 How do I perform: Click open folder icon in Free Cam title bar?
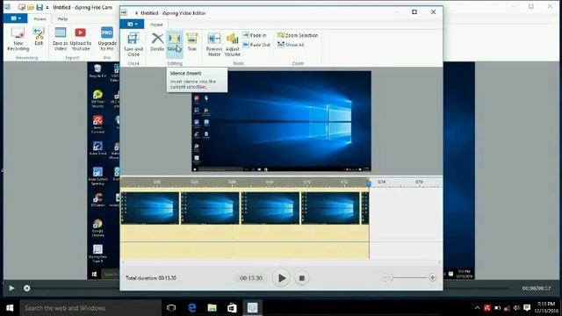31,7
